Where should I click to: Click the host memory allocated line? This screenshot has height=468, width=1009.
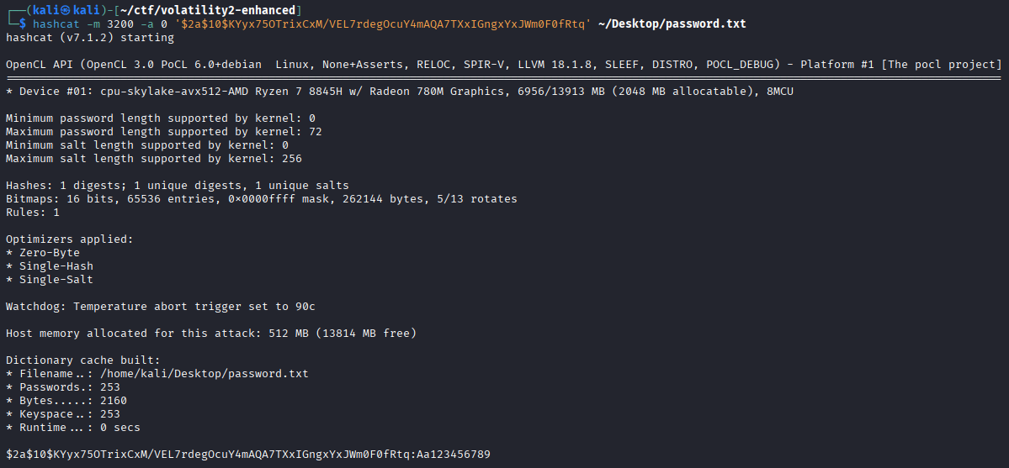(211, 334)
